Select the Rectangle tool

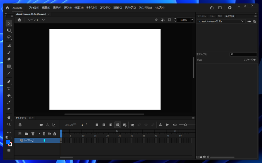tap(9, 66)
